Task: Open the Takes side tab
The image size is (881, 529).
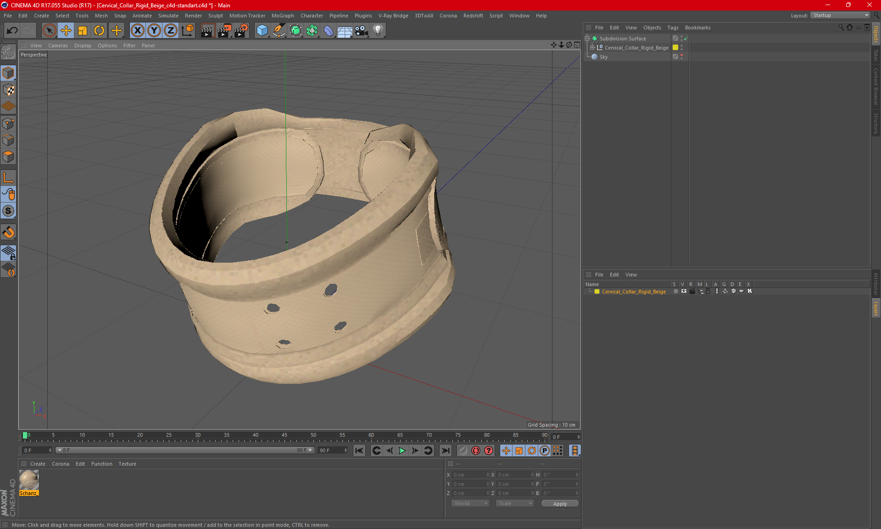Action: [876, 56]
